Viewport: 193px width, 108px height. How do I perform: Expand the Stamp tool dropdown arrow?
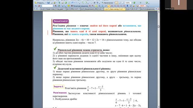[x=147, y=6]
